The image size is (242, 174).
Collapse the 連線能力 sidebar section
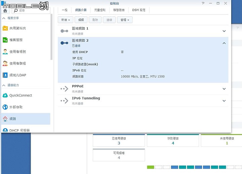(4, 85)
